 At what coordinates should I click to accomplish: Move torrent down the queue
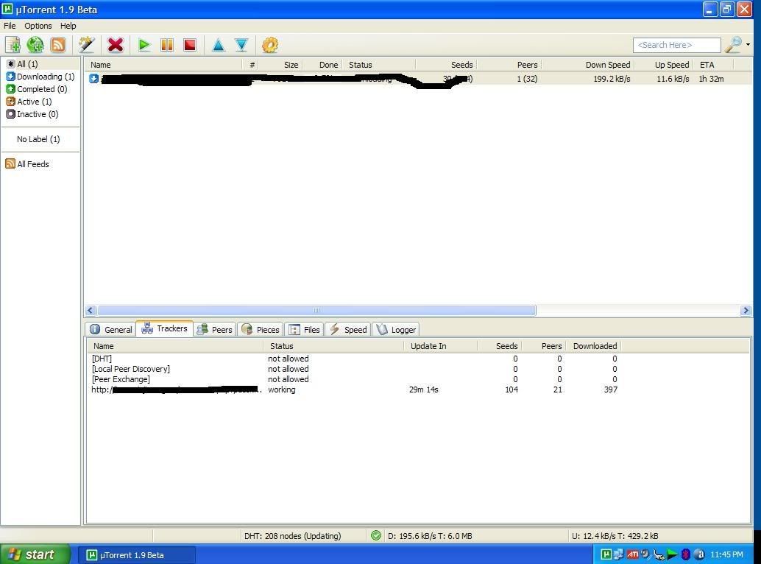pos(241,45)
